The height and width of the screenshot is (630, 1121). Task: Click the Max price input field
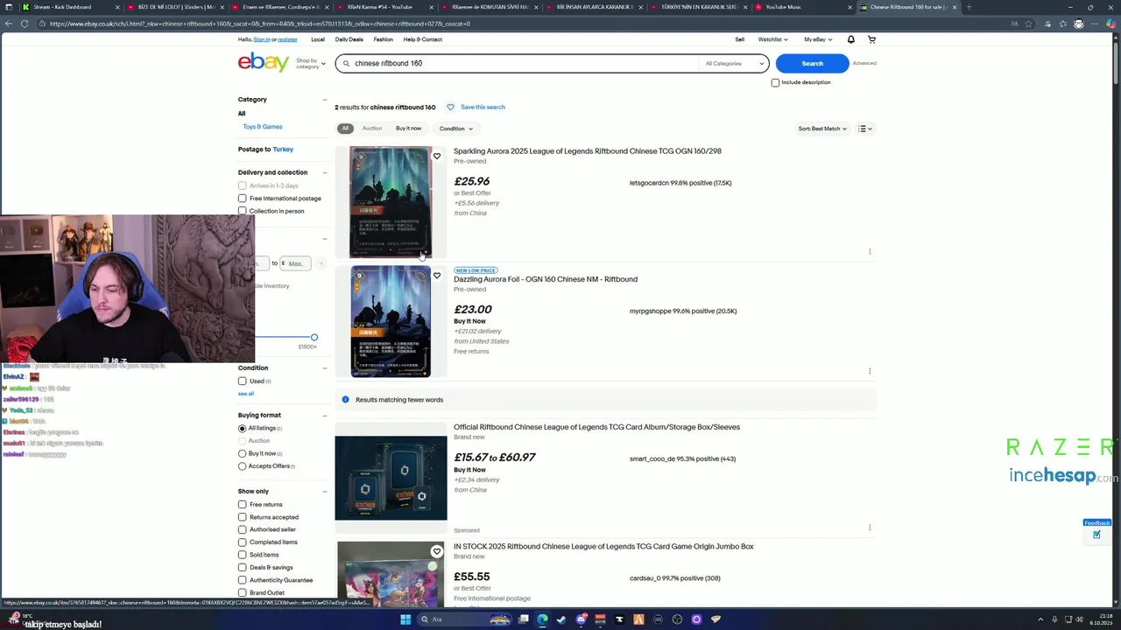(296, 263)
